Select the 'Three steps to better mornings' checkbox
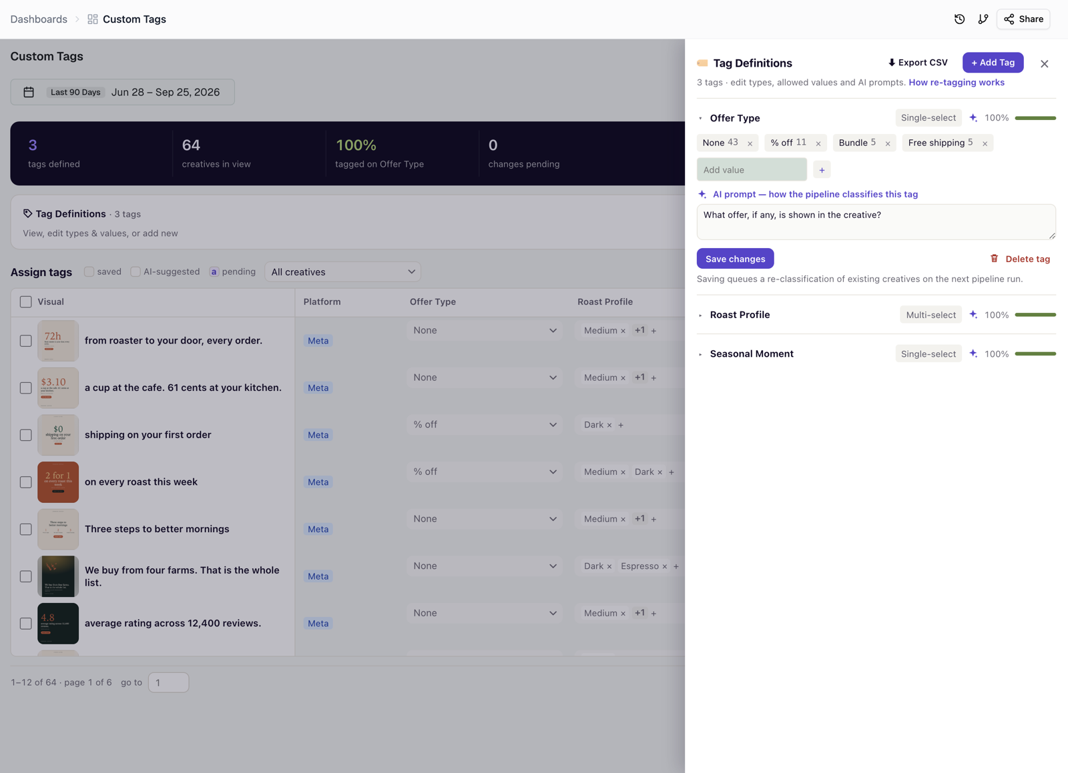This screenshot has width=1068, height=773. point(26,530)
